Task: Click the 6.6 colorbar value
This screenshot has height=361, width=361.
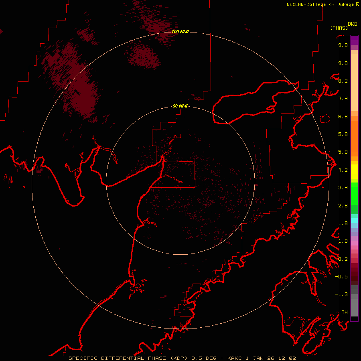Action: click(x=343, y=116)
